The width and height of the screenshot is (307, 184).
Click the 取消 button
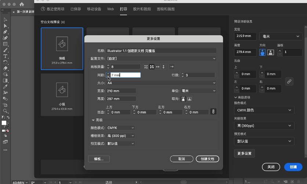click(x=181, y=159)
